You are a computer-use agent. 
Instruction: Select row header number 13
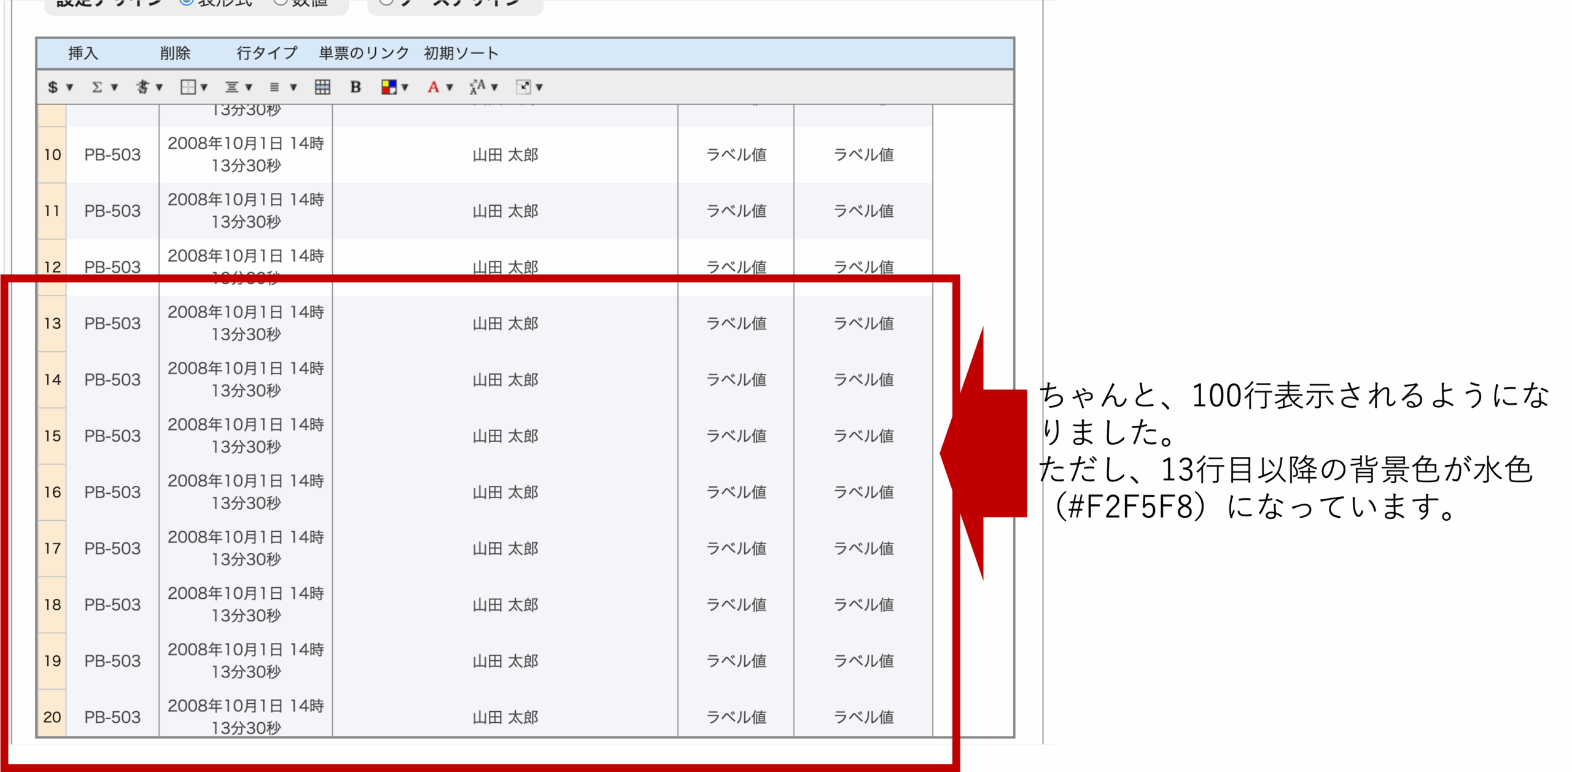[52, 324]
